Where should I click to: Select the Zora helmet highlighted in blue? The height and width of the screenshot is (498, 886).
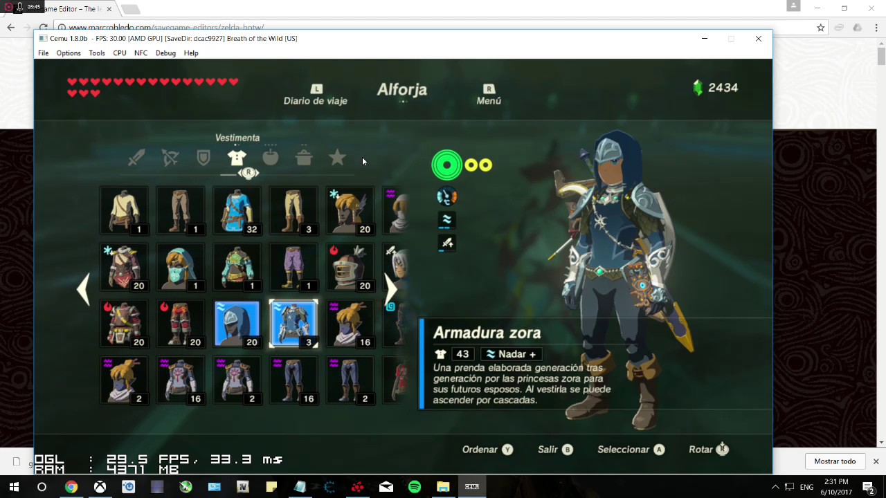237,324
